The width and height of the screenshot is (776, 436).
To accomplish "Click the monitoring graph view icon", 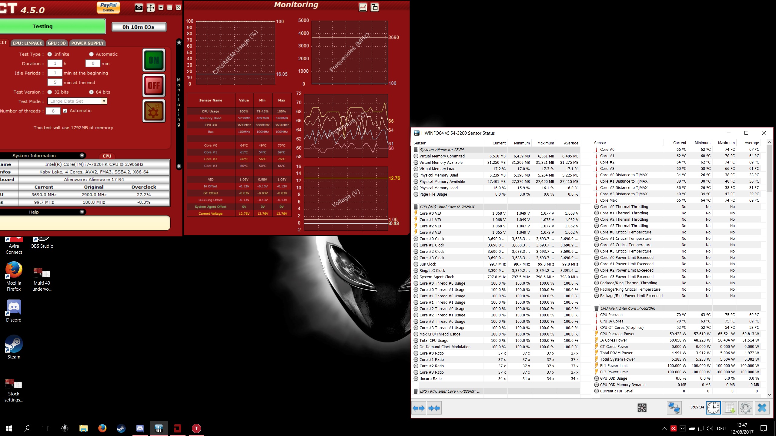I will [x=363, y=7].
